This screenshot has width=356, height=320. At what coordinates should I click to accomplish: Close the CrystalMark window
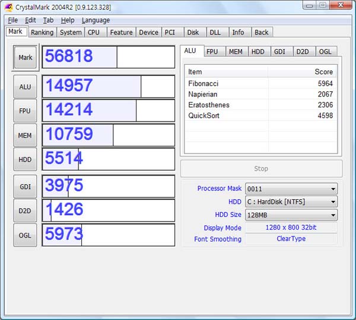[341, 5]
